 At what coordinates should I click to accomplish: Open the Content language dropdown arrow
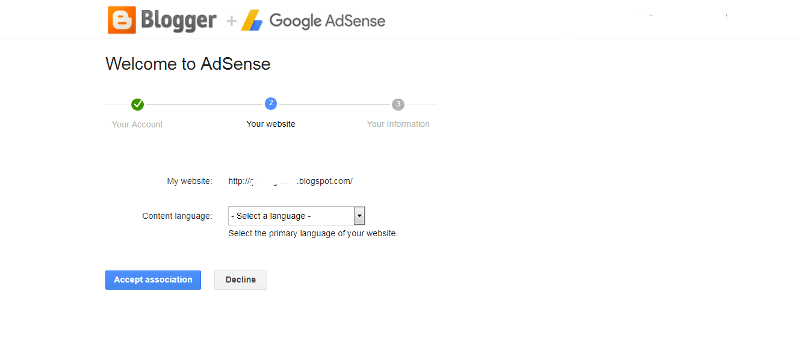pos(359,216)
